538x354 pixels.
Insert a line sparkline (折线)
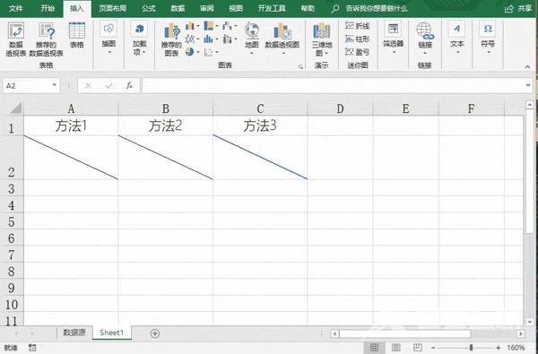click(x=357, y=26)
